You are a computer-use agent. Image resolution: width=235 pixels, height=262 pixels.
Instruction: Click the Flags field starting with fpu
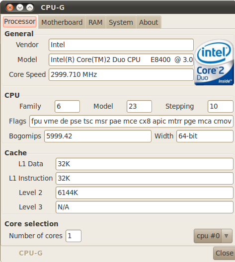coord(131,121)
